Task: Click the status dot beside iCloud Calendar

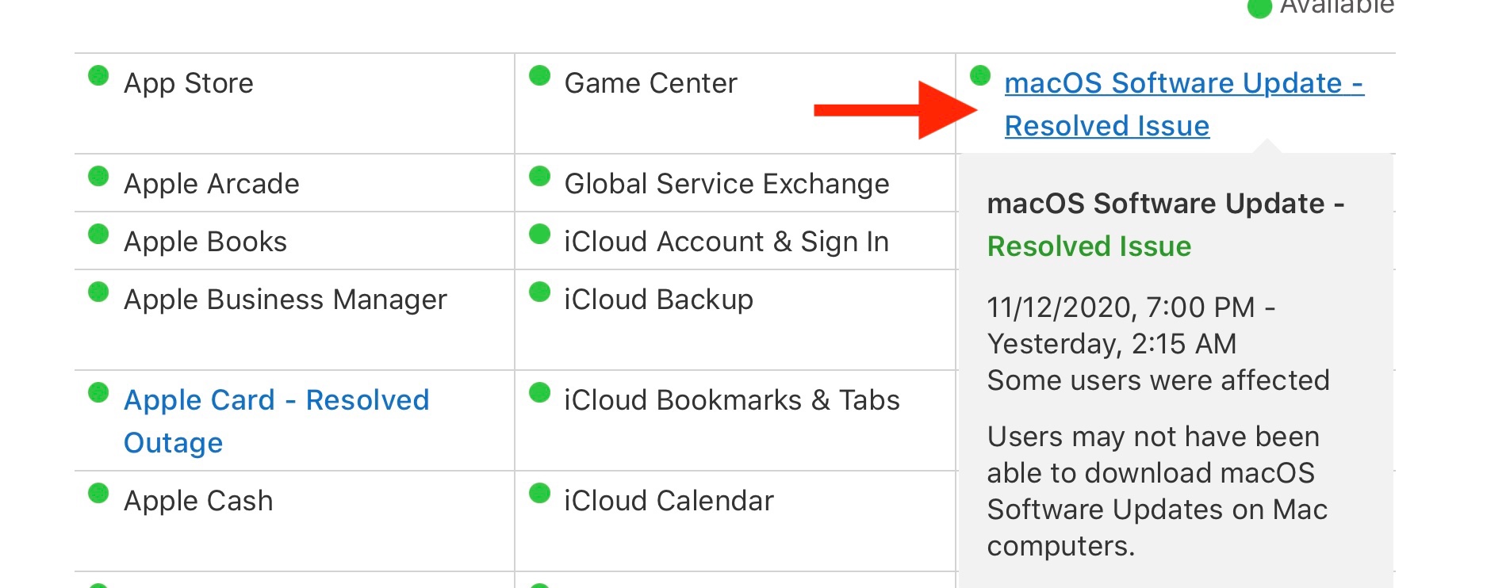Action: click(x=539, y=494)
